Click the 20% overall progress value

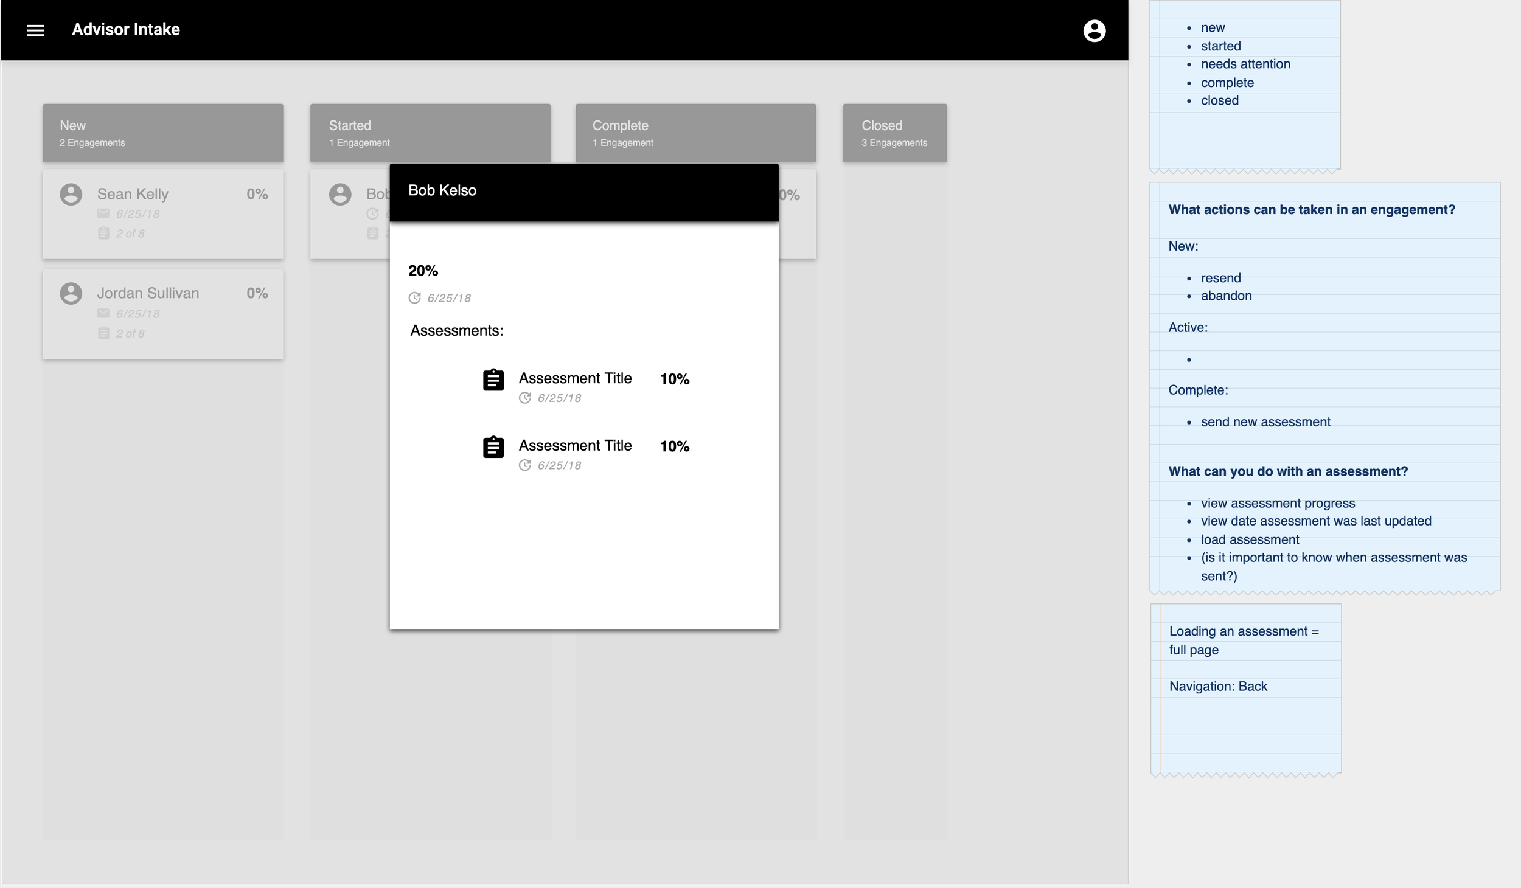(423, 271)
